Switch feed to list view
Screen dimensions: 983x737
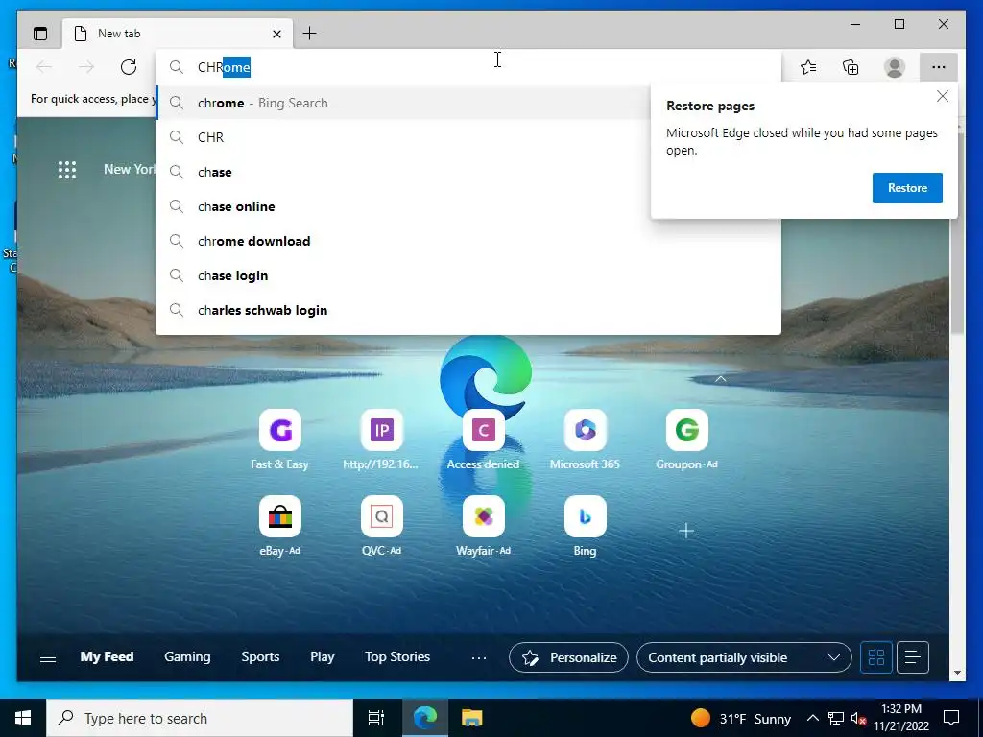(912, 657)
